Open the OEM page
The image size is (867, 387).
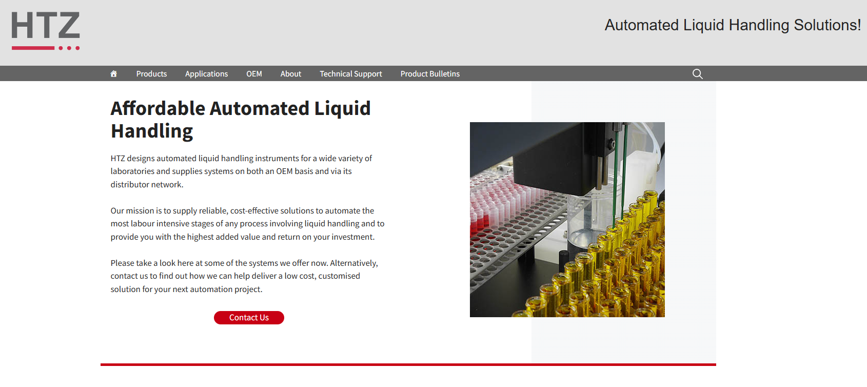254,74
